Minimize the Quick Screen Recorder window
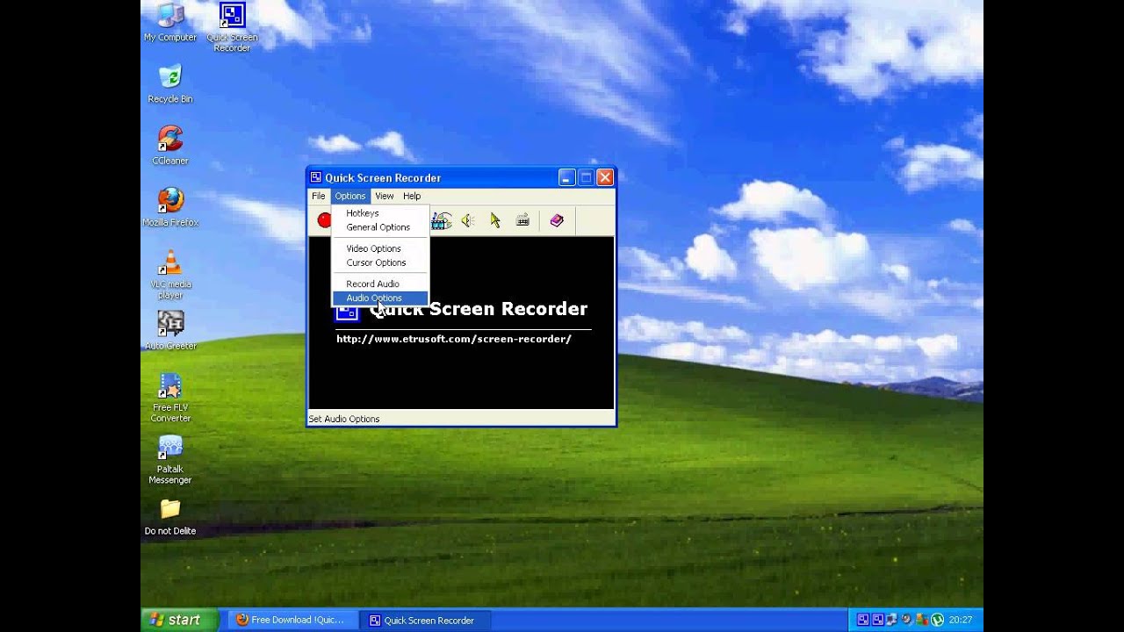Screen dimensions: 1124x632 coord(566,177)
